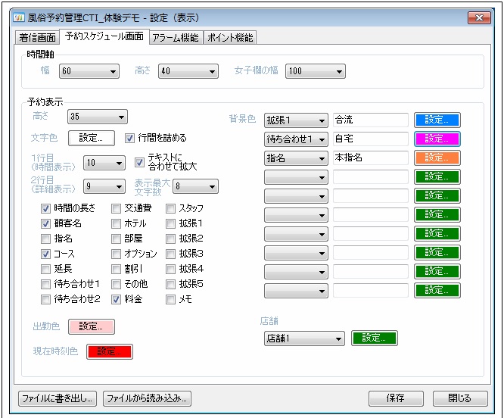
Task: Open the 文字色 設定 button
Action: tap(91, 138)
